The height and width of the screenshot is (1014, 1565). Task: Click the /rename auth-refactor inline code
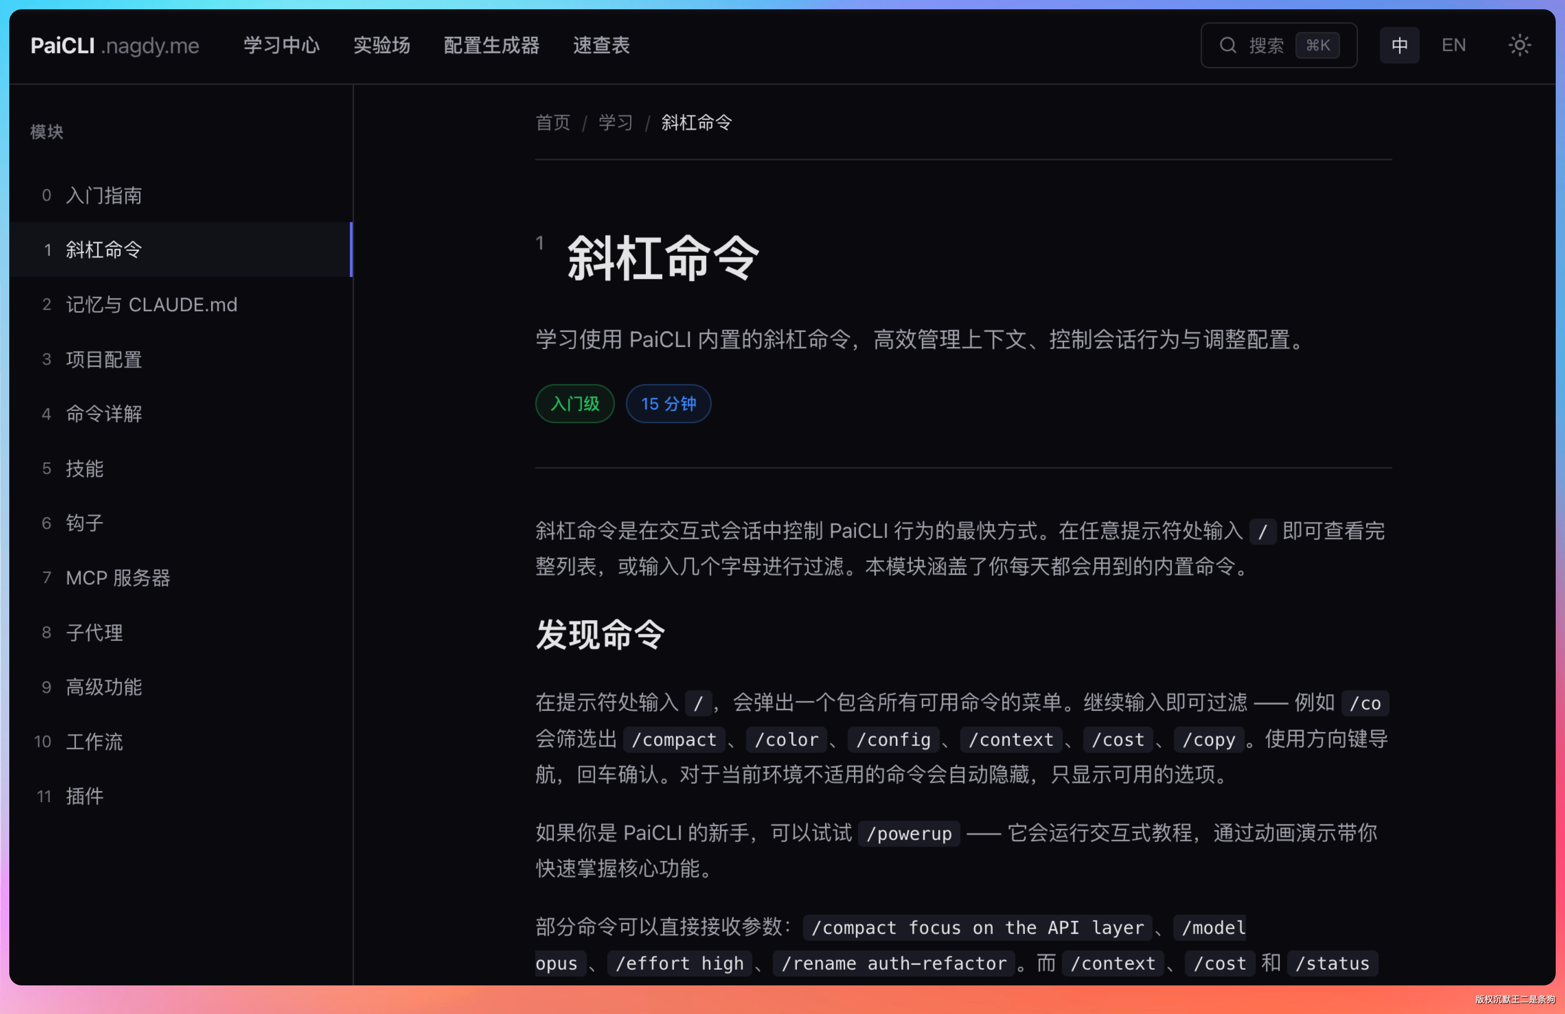(893, 963)
